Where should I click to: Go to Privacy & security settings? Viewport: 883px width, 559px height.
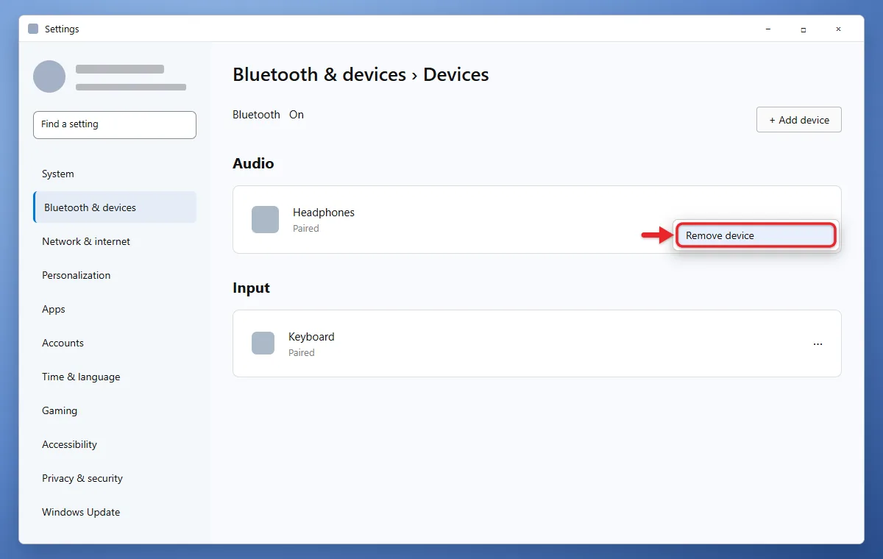(x=115, y=478)
